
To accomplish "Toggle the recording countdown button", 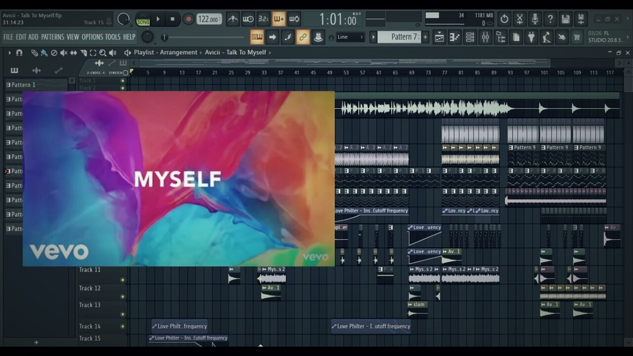I will pos(263,19).
